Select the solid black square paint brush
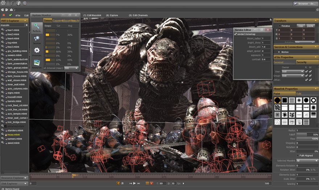This screenshot has width=319, height=190. [285, 100]
